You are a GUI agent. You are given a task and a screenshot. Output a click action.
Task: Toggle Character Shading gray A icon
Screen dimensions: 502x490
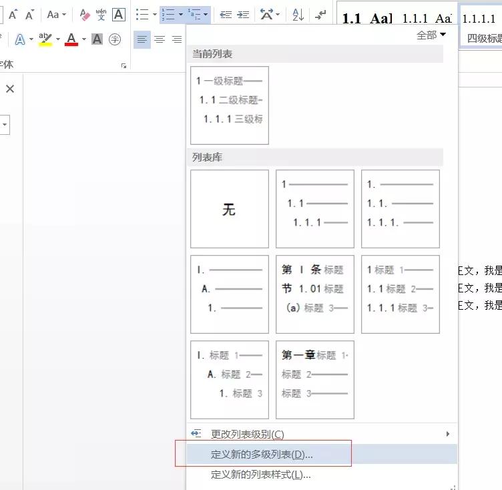tap(97, 39)
